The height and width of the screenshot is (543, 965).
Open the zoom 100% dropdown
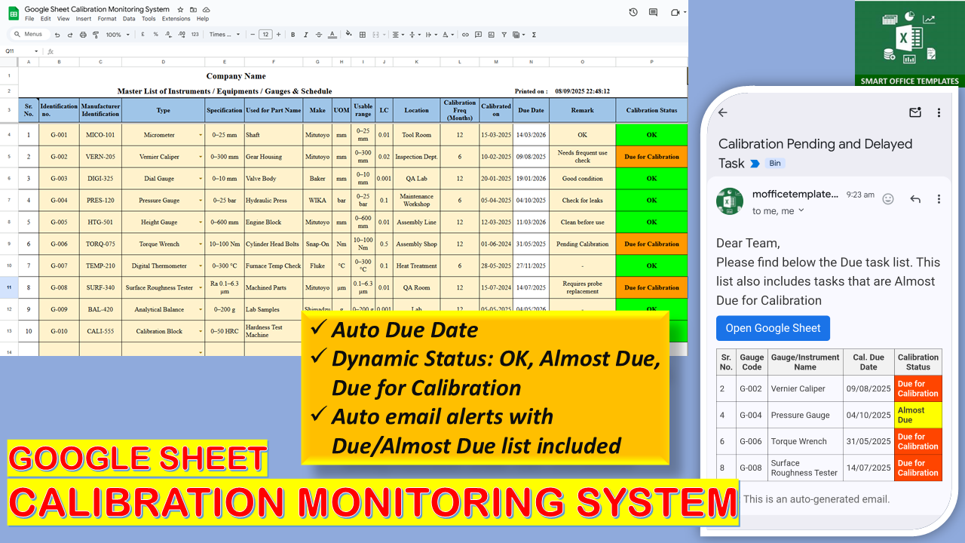pos(117,35)
